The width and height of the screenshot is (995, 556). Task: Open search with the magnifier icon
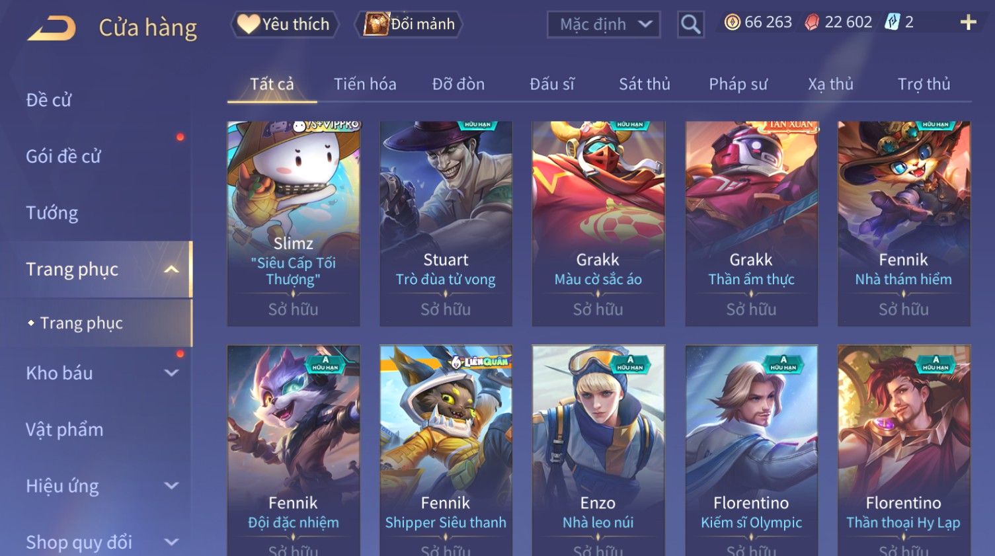(x=690, y=24)
